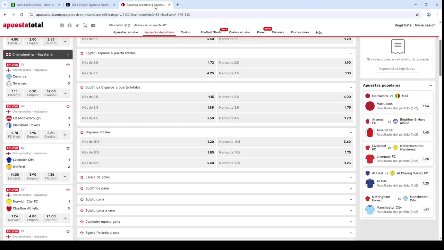Open the Casino menu item
Viewport: 444px width, 250px height.
click(186, 32)
